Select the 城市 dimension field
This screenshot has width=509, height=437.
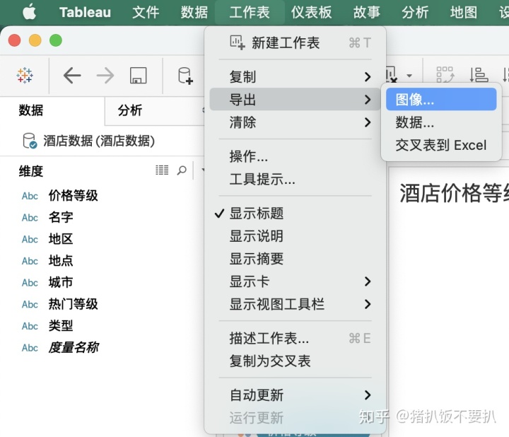tap(61, 282)
